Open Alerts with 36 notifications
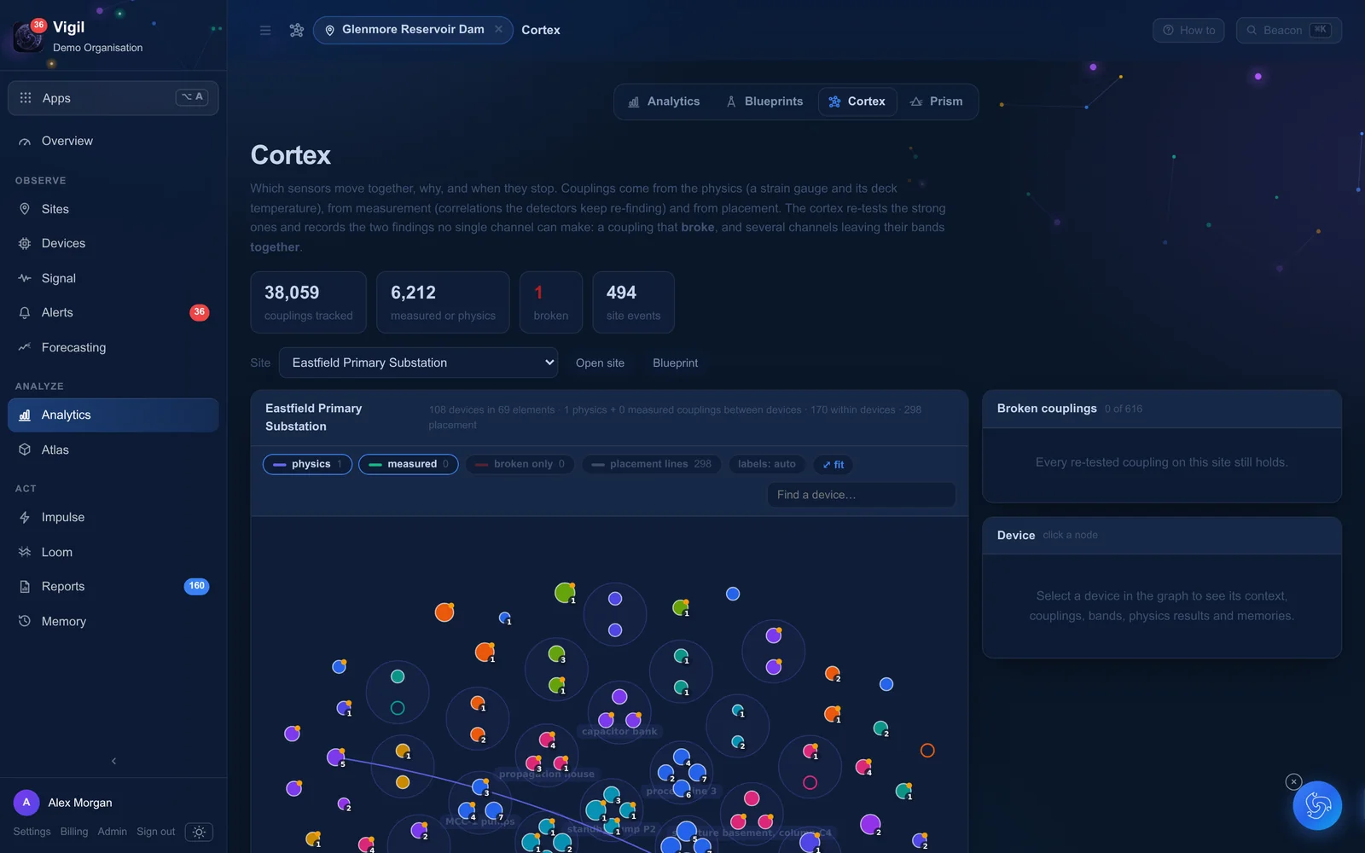1365x853 pixels. click(113, 312)
